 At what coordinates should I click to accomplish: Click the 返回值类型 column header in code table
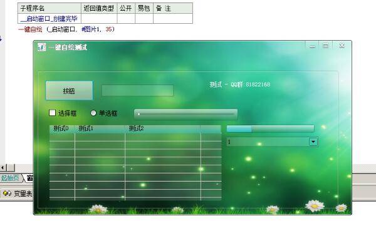pyautogui.click(x=99, y=8)
